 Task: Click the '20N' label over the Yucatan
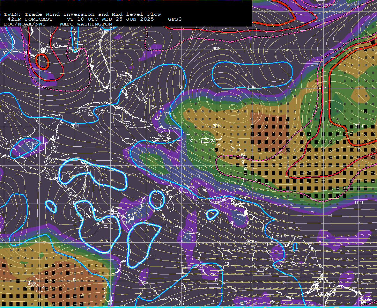[75, 126]
